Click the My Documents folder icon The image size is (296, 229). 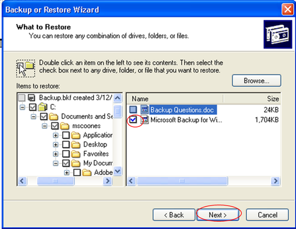pyautogui.click(x=76, y=163)
